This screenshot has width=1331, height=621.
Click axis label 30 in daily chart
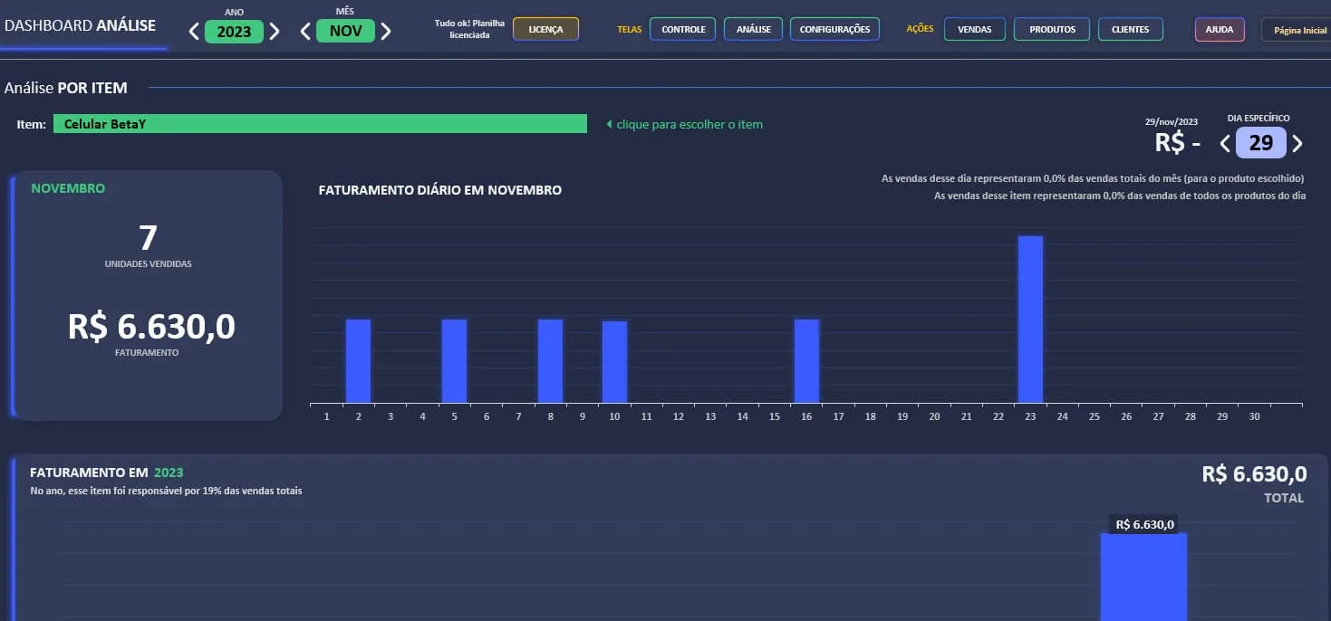pos(1254,416)
